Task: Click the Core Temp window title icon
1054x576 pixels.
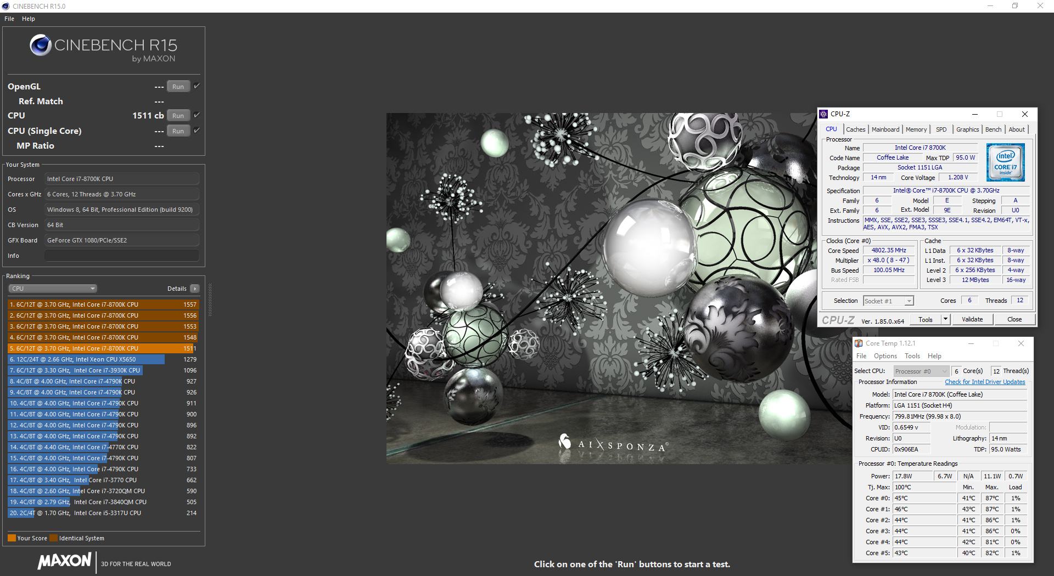Action: pyautogui.click(x=858, y=343)
